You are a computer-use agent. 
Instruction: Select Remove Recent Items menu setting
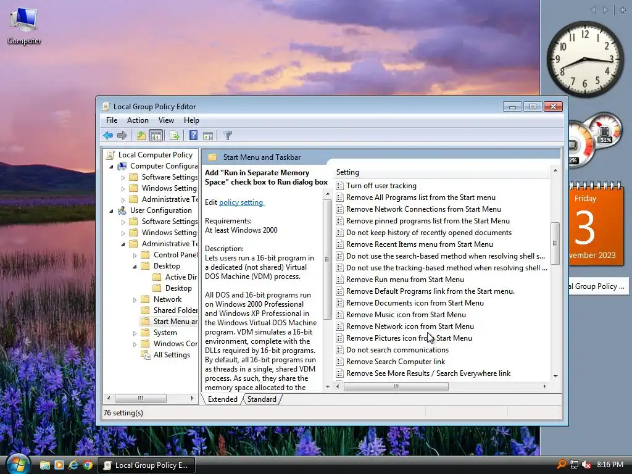pos(419,244)
